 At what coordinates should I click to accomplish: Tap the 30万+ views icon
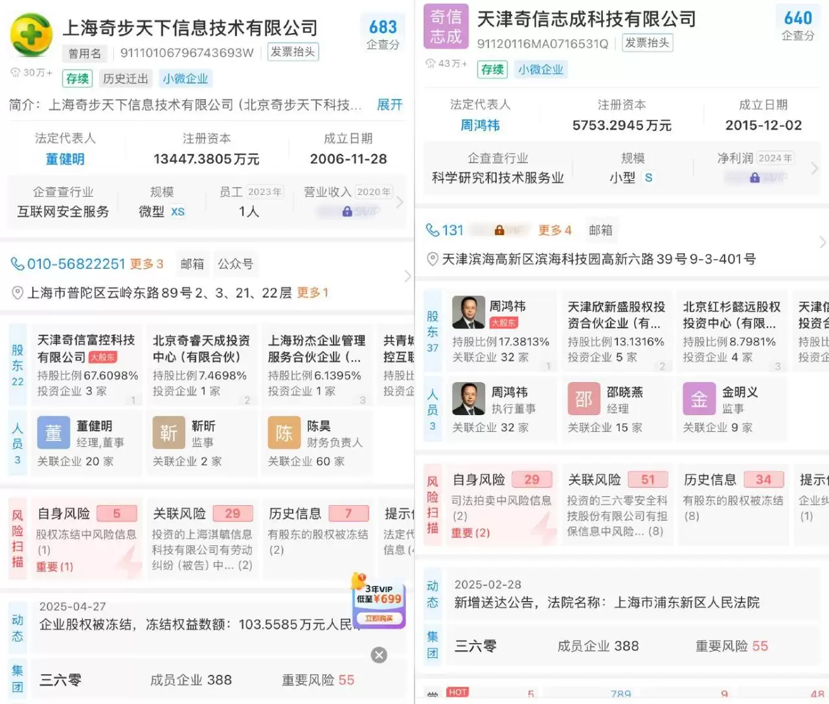(15, 73)
